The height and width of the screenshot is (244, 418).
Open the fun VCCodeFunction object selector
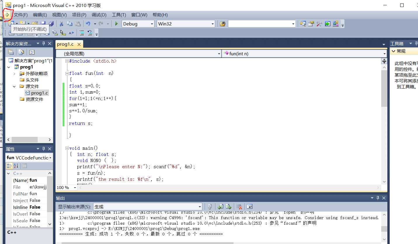[29, 158]
